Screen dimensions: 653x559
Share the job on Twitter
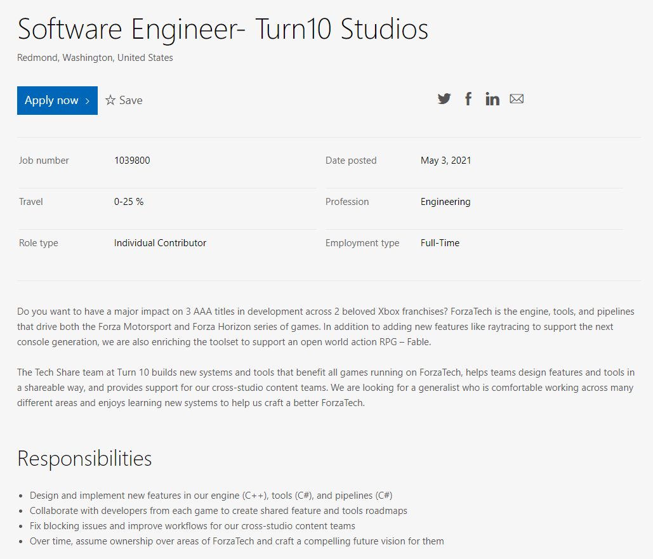click(x=444, y=99)
